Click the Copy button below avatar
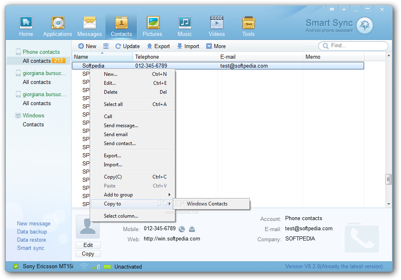This screenshot has width=401, height=280. point(88,254)
